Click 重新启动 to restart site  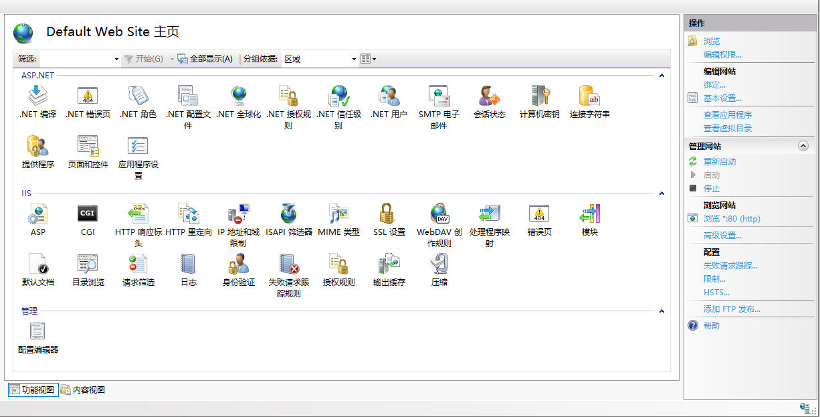(x=720, y=162)
